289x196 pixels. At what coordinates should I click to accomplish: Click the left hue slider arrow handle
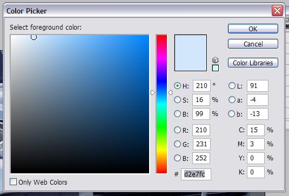click(x=153, y=92)
